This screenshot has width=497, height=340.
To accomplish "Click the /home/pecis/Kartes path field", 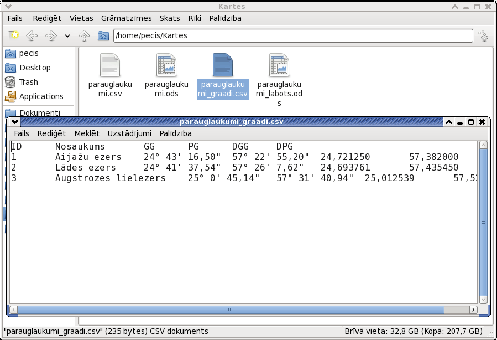I will point(293,35).
